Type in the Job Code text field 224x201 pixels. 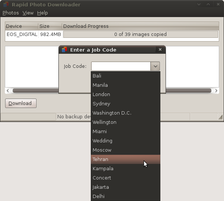pyautogui.click(x=121, y=66)
